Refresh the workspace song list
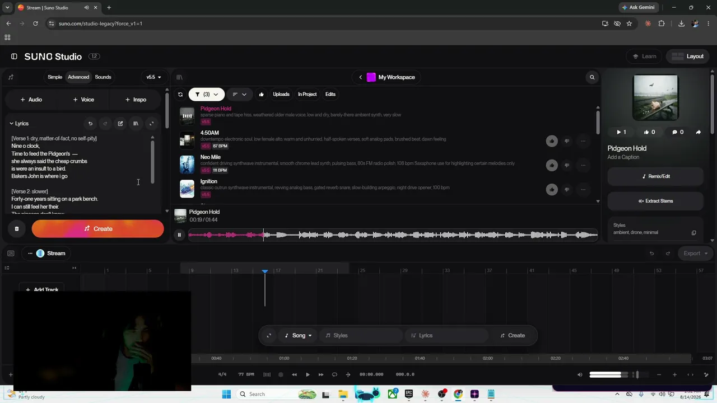The image size is (717, 403). point(180,95)
